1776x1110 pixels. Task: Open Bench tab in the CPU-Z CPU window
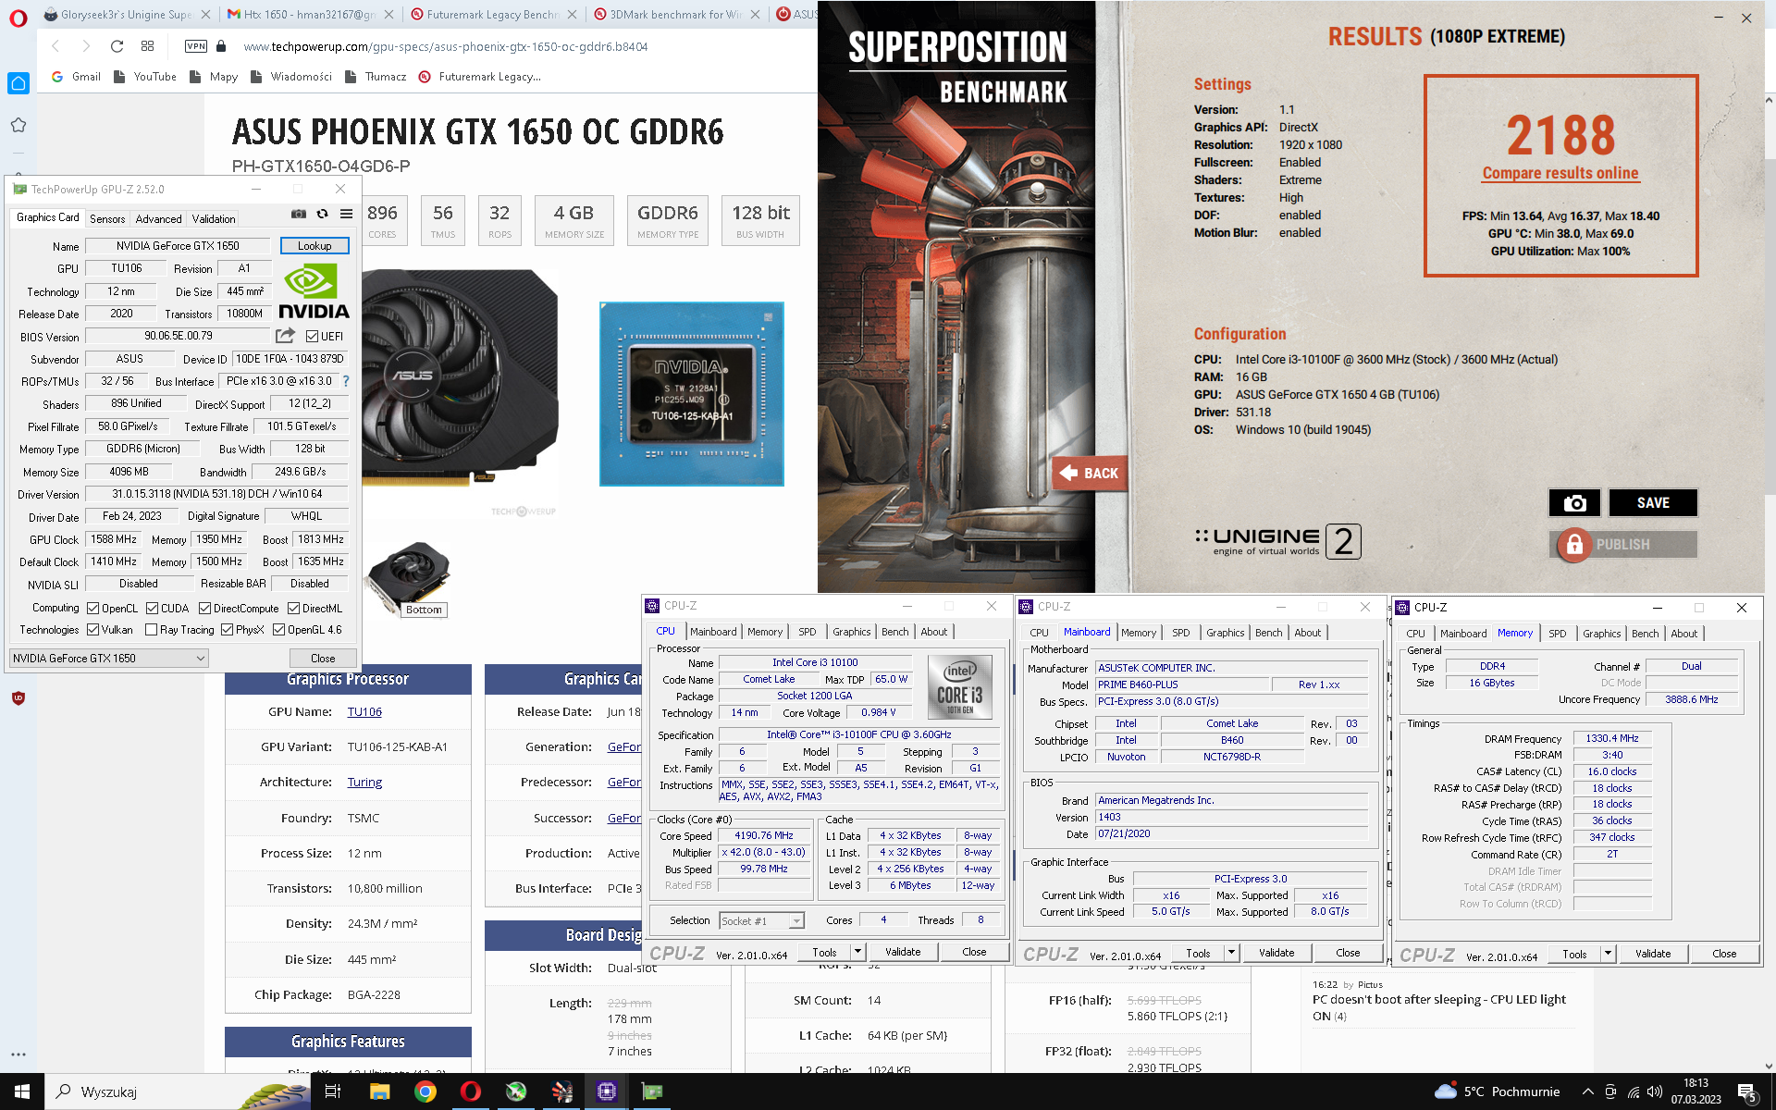pos(894,632)
